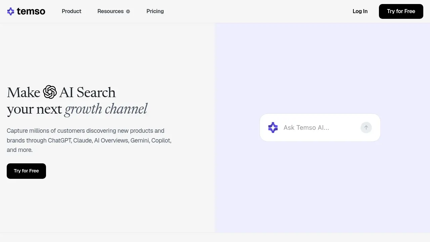Click the temso wordmark in the header

click(x=31, y=11)
